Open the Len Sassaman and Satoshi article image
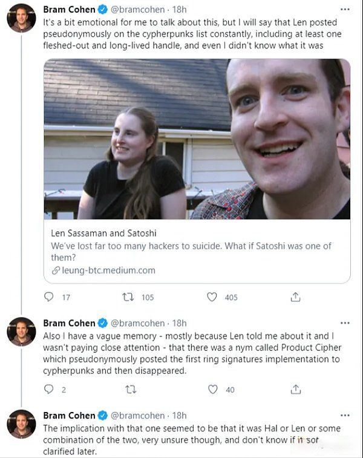This screenshot has width=363, height=458. (197, 139)
